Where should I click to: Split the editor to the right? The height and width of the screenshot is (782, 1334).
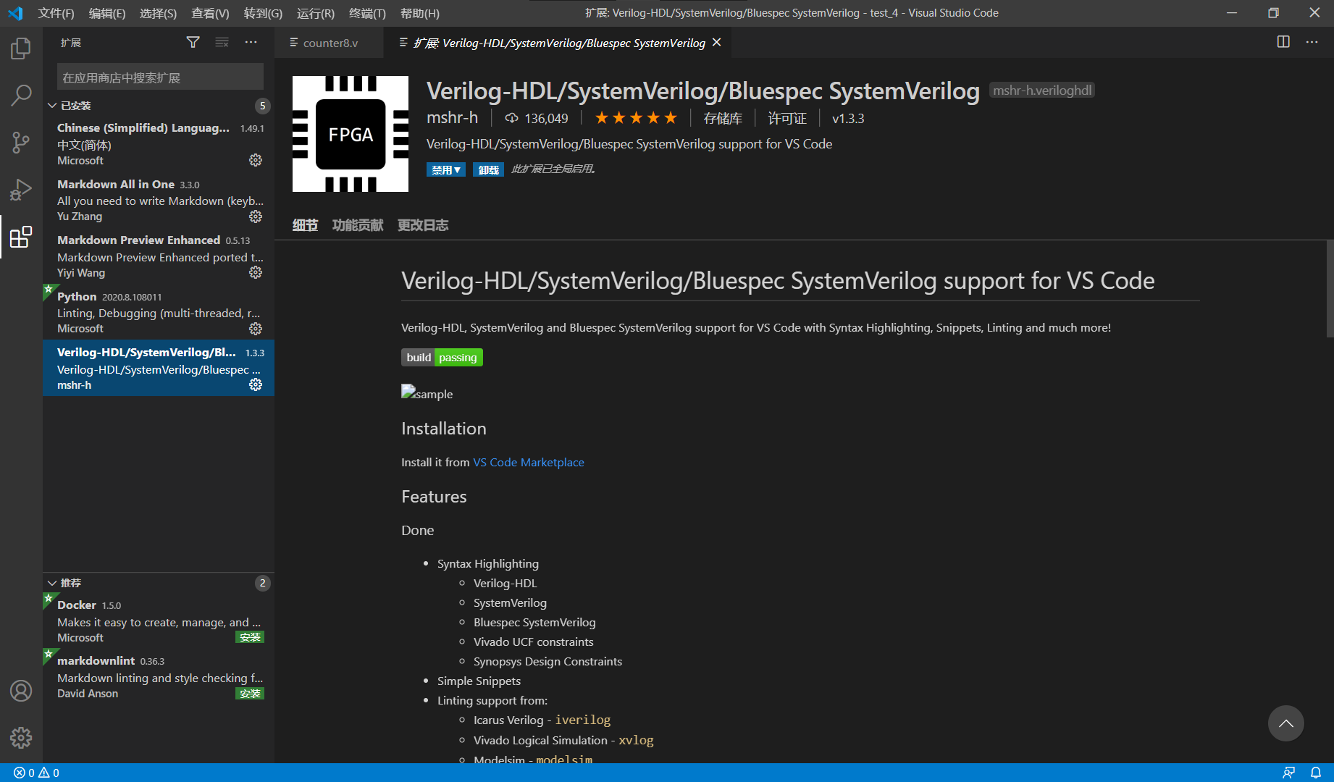click(x=1283, y=42)
